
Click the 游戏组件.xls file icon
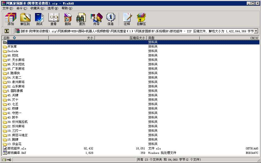point(5,148)
